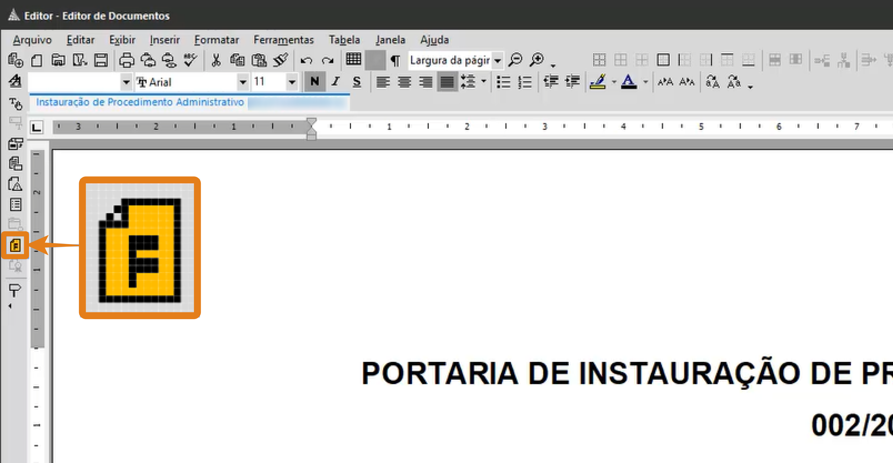Image resolution: width=893 pixels, height=463 pixels.
Task: Toggle underline formatting with the S button
Action: (x=357, y=82)
